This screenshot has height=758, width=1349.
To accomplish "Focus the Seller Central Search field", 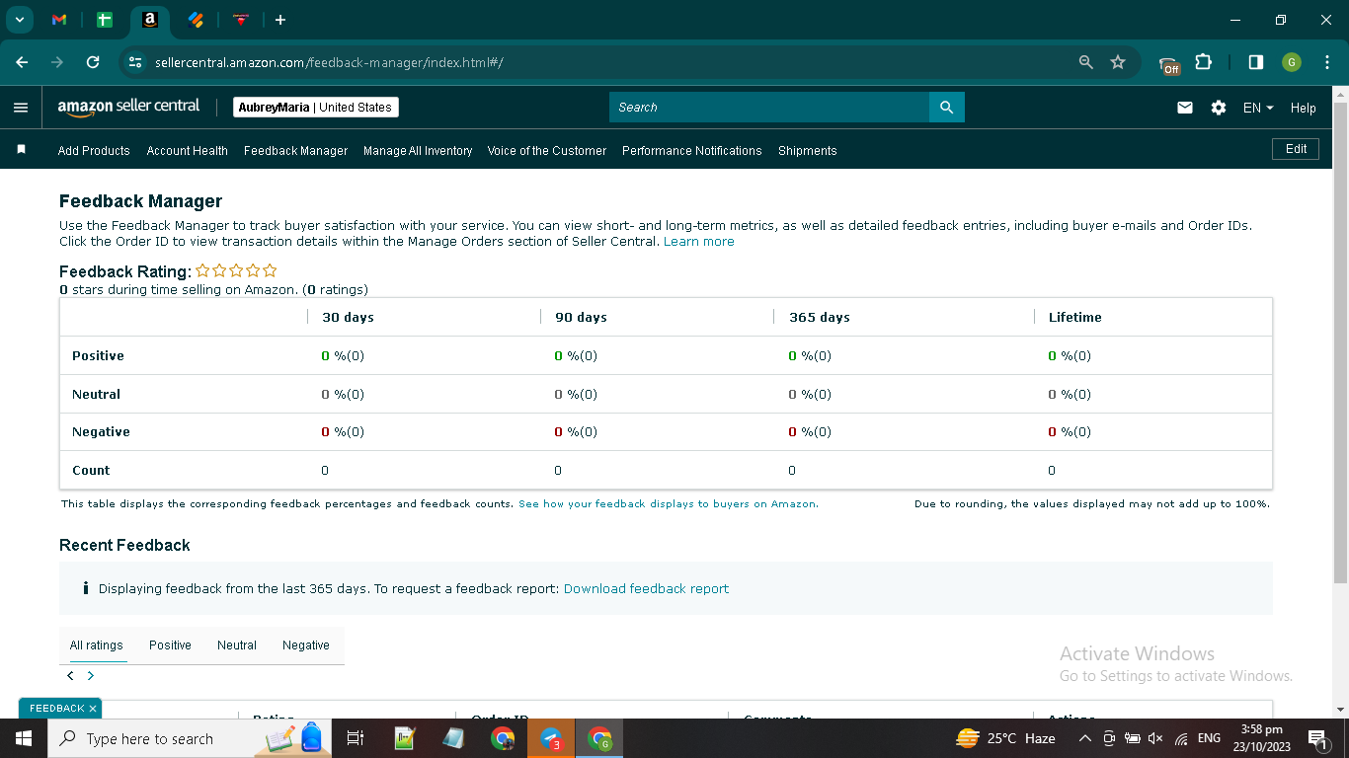I will (769, 108).
